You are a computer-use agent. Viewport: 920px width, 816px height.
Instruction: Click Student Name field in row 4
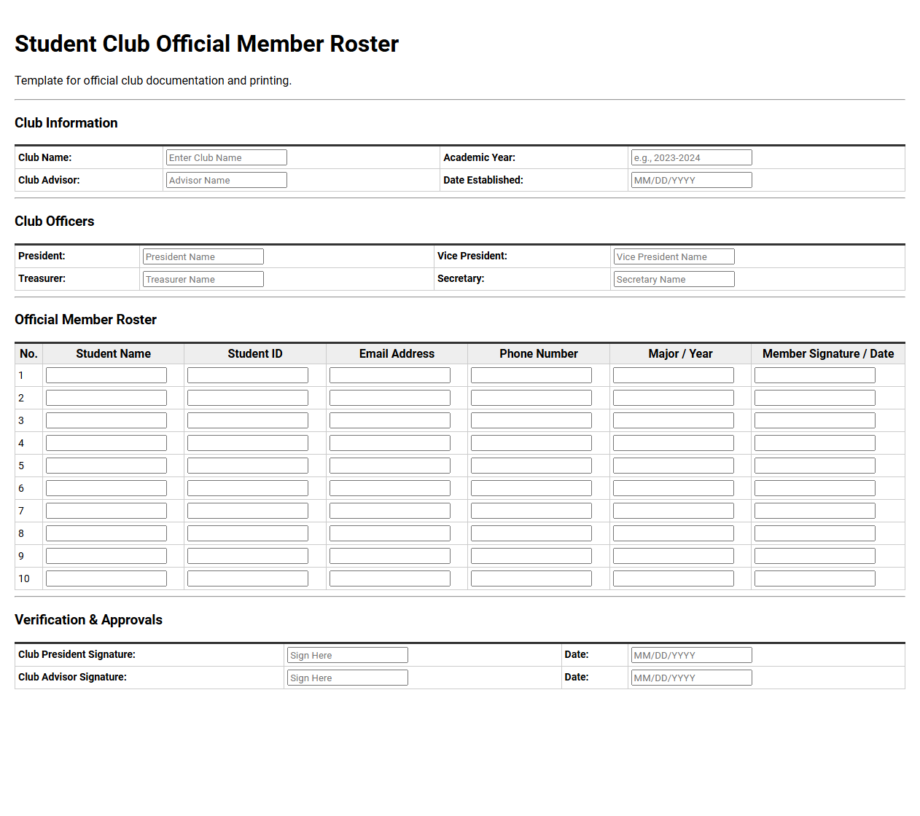(106, 443)
